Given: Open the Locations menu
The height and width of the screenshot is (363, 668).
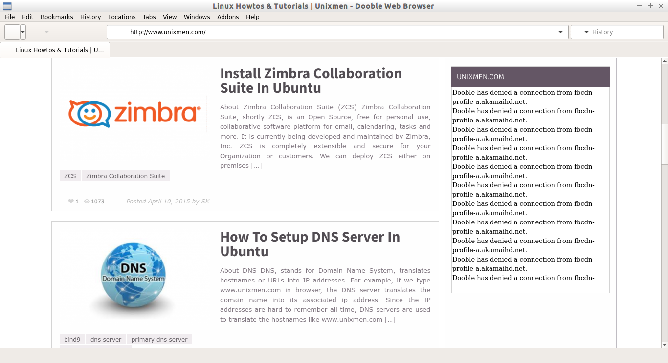Looking at the screenshot, I should pos(122,17).
